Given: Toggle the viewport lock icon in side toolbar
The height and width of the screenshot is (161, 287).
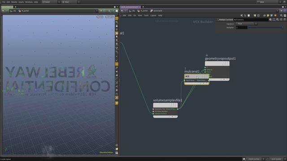Looking at the screenshot, I should [117, 26].
